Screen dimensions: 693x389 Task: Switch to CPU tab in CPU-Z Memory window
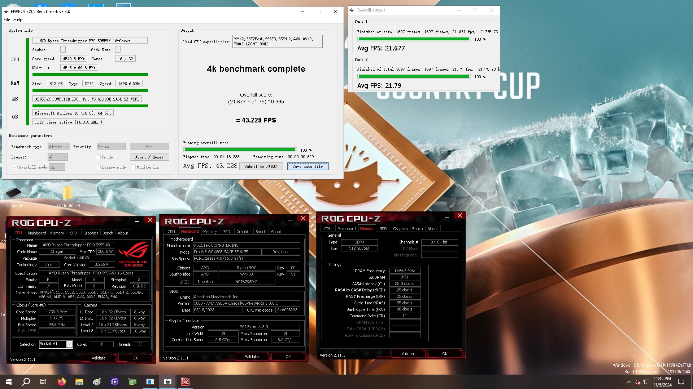328,229
